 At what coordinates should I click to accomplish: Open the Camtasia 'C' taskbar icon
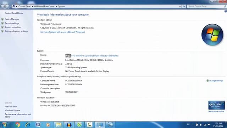coord(90,125)
